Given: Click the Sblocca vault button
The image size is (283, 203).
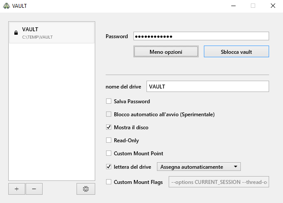Looking at the screenshot, I should pos(236,52).
